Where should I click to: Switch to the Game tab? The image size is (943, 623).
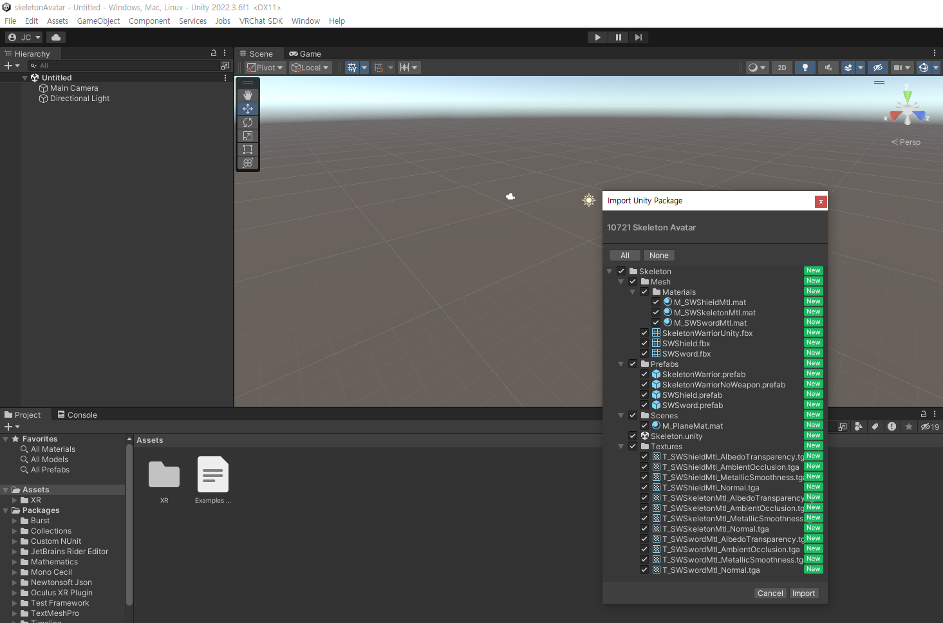tap(305, 53)
